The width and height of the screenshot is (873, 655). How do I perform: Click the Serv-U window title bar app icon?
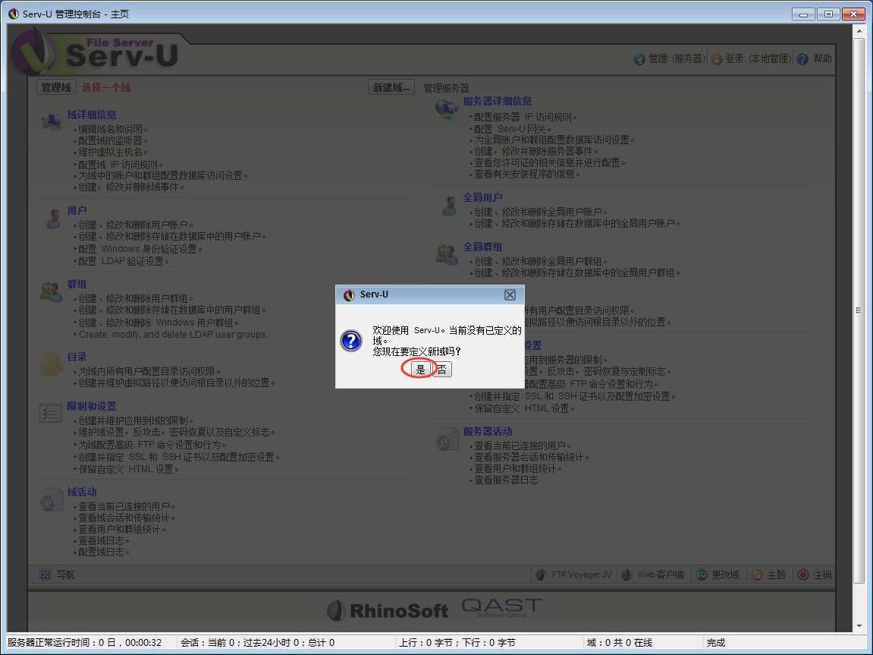pyautogui.click(x=14, y=14)
